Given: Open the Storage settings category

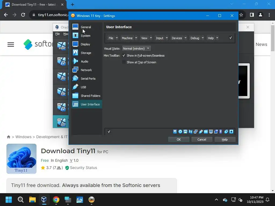Looking at the screenshot, I should 87,53.
